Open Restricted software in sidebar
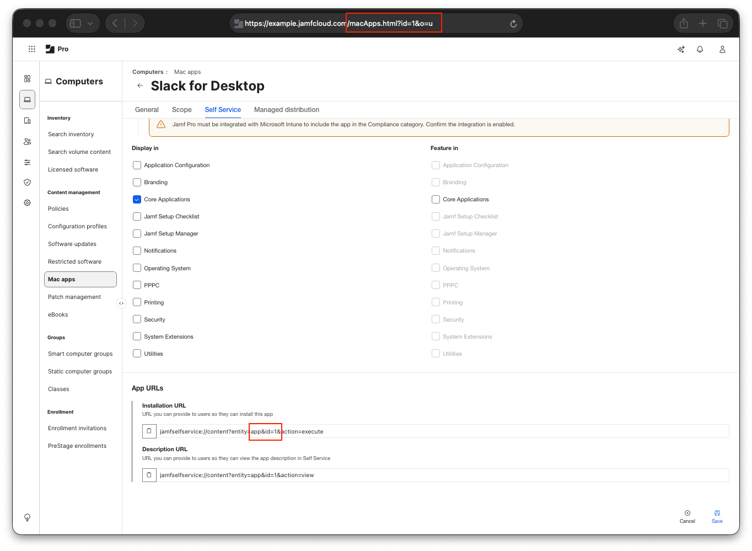The image size is (752, 551). [x=75, y=261]
